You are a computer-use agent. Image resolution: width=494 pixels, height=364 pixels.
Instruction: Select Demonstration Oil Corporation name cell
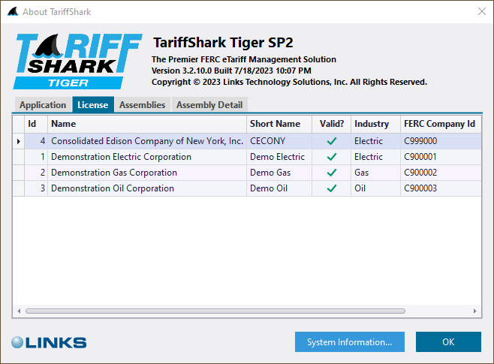point(147,188)
